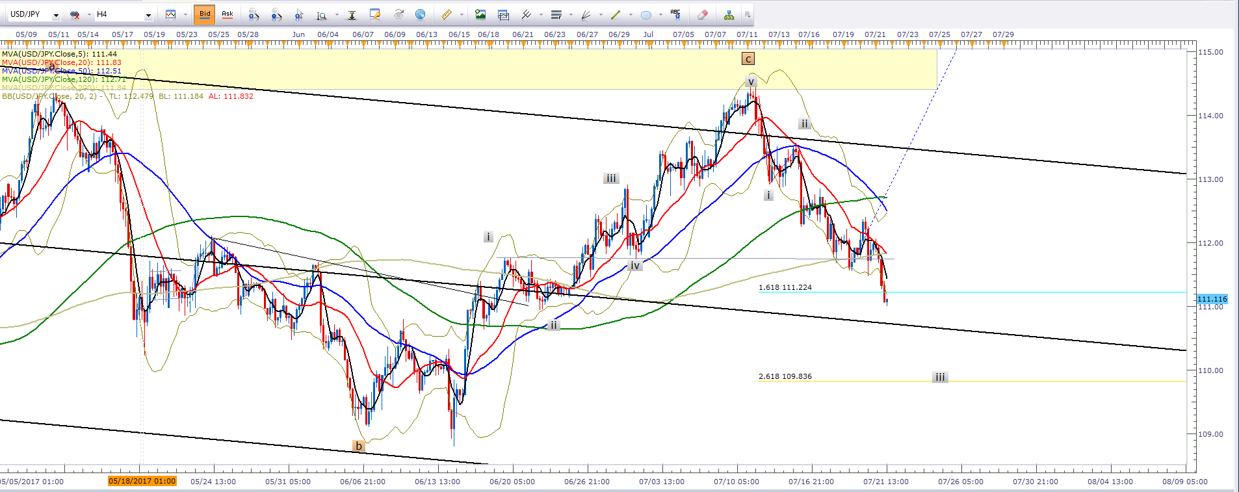Image resolution: width=1239 pixels, height=492 pixels.
Task: Open the toolbar overflow options menu
Action: point(748,14)
